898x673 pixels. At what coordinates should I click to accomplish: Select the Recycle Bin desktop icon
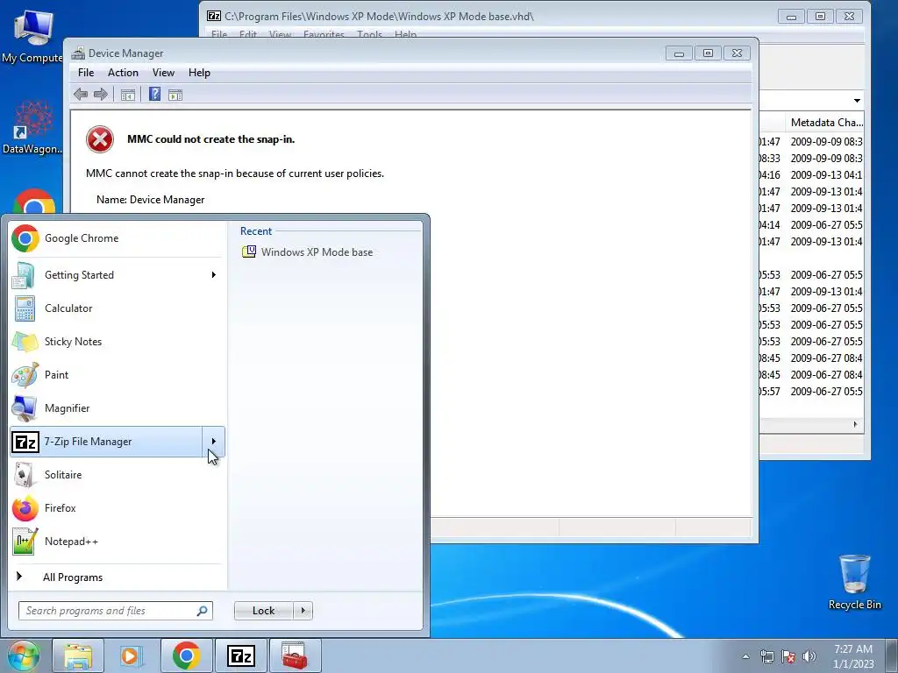click(854, 582)
